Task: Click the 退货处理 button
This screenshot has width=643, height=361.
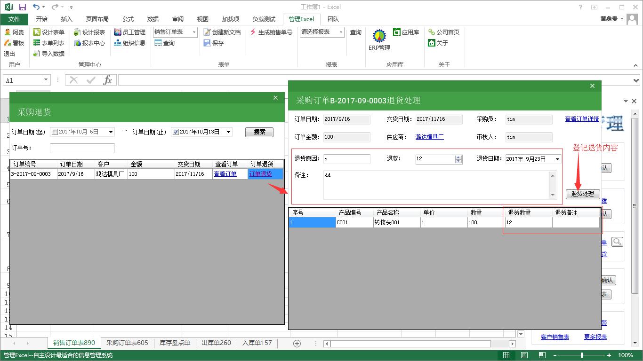Action: point(583,194)
